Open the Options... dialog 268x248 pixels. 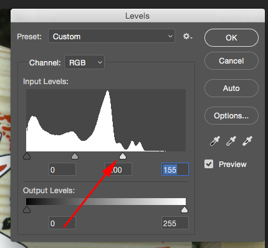point(231,116)
